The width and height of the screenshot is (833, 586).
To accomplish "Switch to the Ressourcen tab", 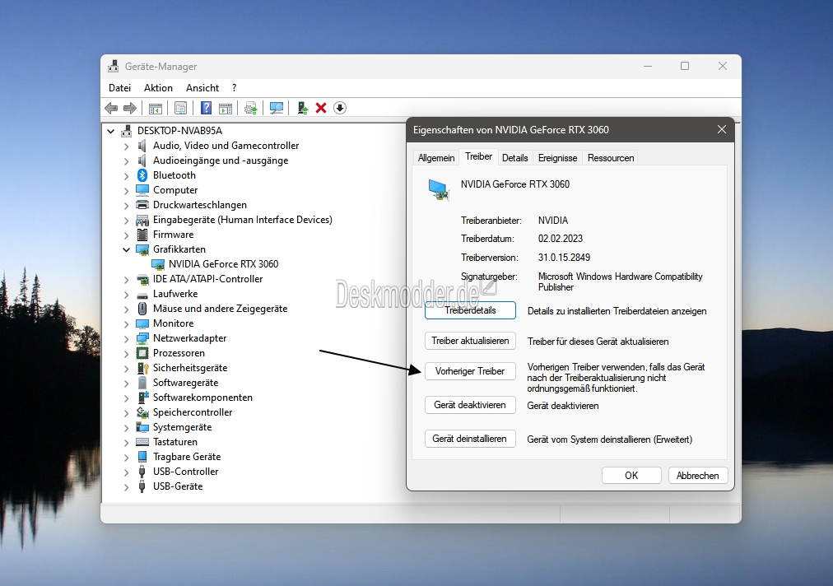I will tap(611, 158).
